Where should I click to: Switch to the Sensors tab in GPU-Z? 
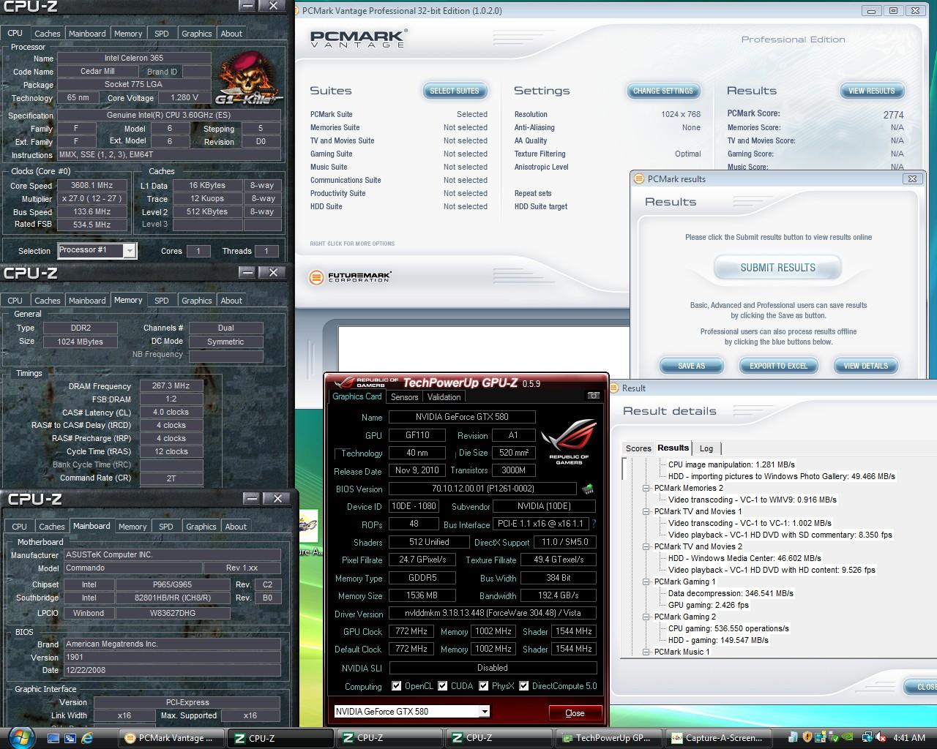click(405, 397)
